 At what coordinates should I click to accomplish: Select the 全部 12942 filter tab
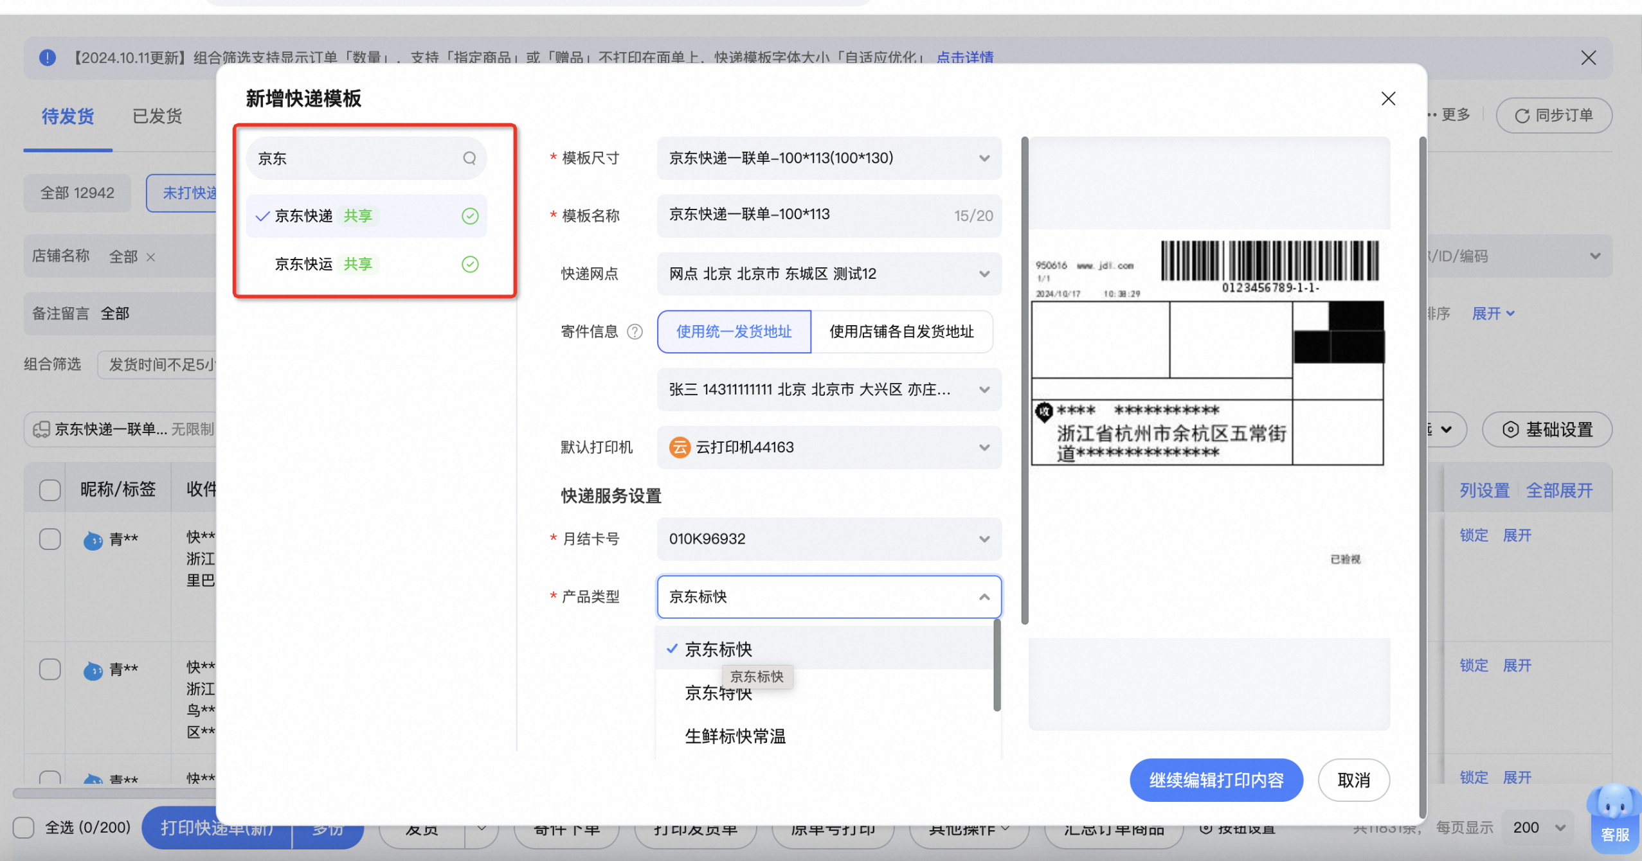[x=77, y=193]
